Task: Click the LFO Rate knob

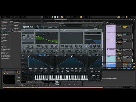Action: [72, 71]
